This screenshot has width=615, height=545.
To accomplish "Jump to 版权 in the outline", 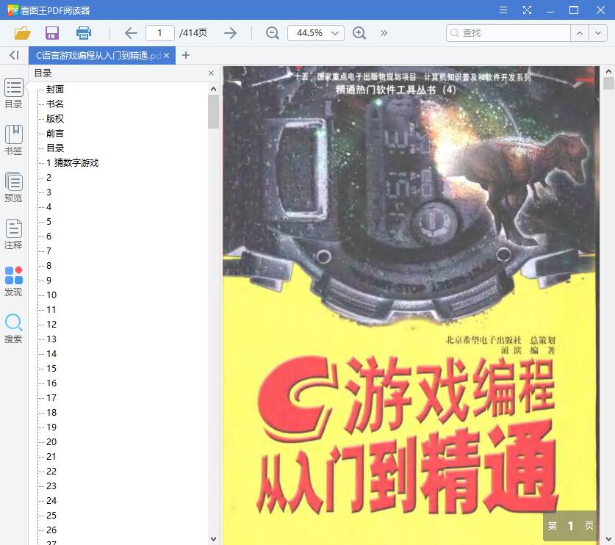I will click(x=55, y=119).
